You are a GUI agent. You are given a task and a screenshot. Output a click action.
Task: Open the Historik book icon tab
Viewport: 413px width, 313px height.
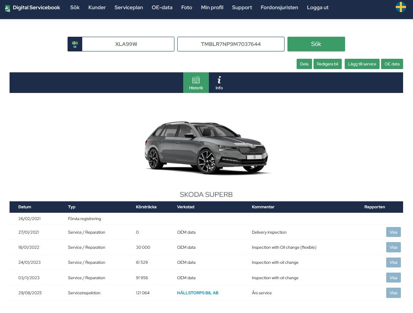(196, 83)
